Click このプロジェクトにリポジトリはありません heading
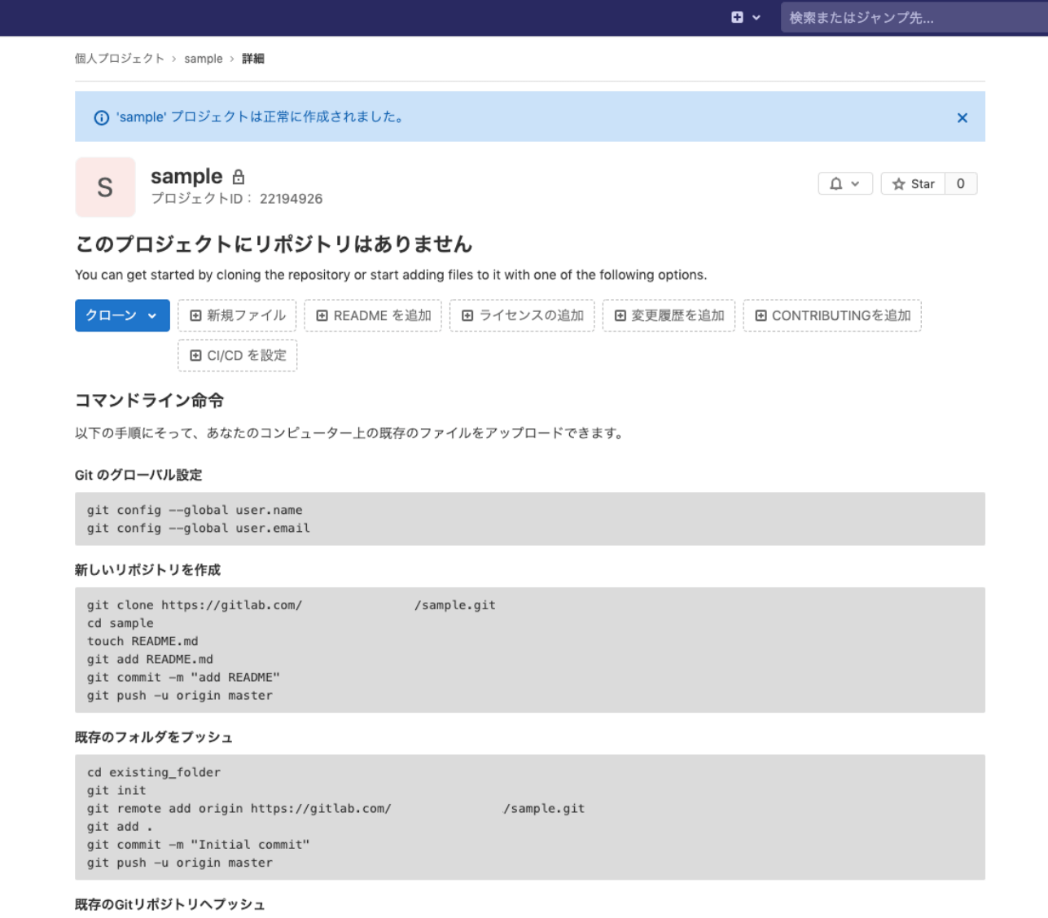Image resolution: width=1048 pixels, height=918 pixels. coord(274,244)
